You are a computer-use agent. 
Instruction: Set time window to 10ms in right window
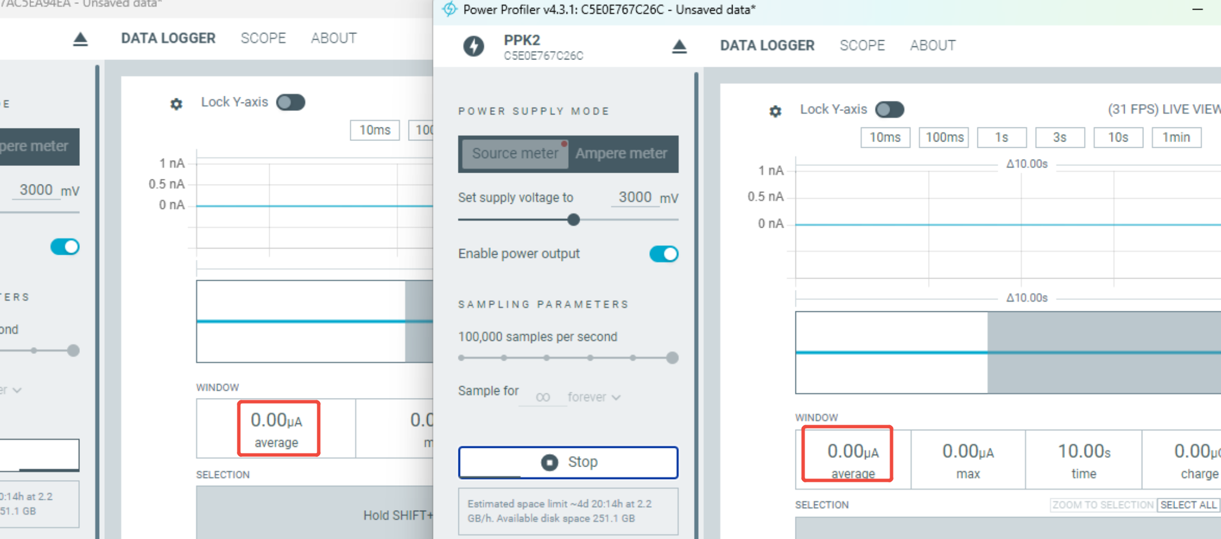[885, 138]
